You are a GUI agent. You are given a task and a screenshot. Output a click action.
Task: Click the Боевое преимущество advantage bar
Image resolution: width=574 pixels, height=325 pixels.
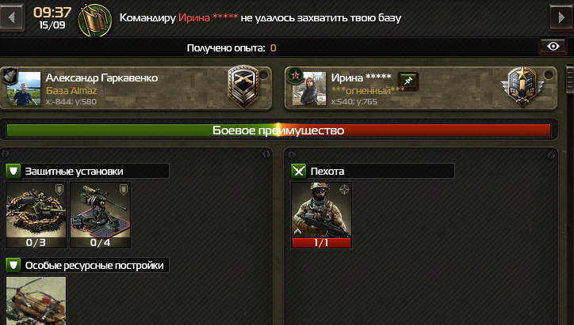(278, 130)
